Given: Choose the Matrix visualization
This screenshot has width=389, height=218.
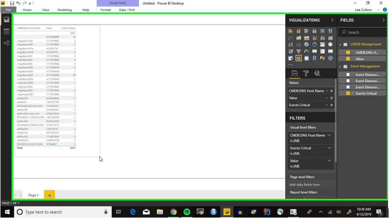Looking at the screenshot, I should point(307,58).
